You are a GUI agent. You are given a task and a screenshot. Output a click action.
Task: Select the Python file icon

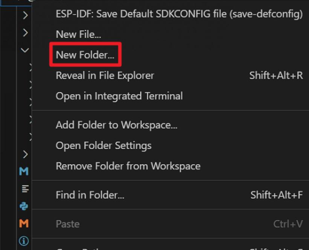(24, 206)
